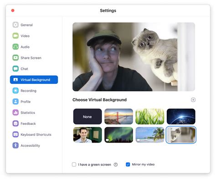Enable the green screen checkbox
The image size is (216, 180).
click(x=74, y=165)
